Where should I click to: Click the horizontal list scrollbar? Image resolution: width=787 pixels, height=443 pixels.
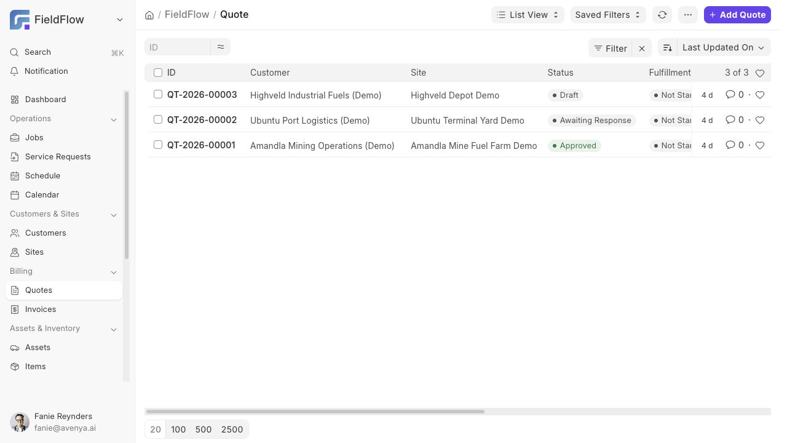[315, 412]
